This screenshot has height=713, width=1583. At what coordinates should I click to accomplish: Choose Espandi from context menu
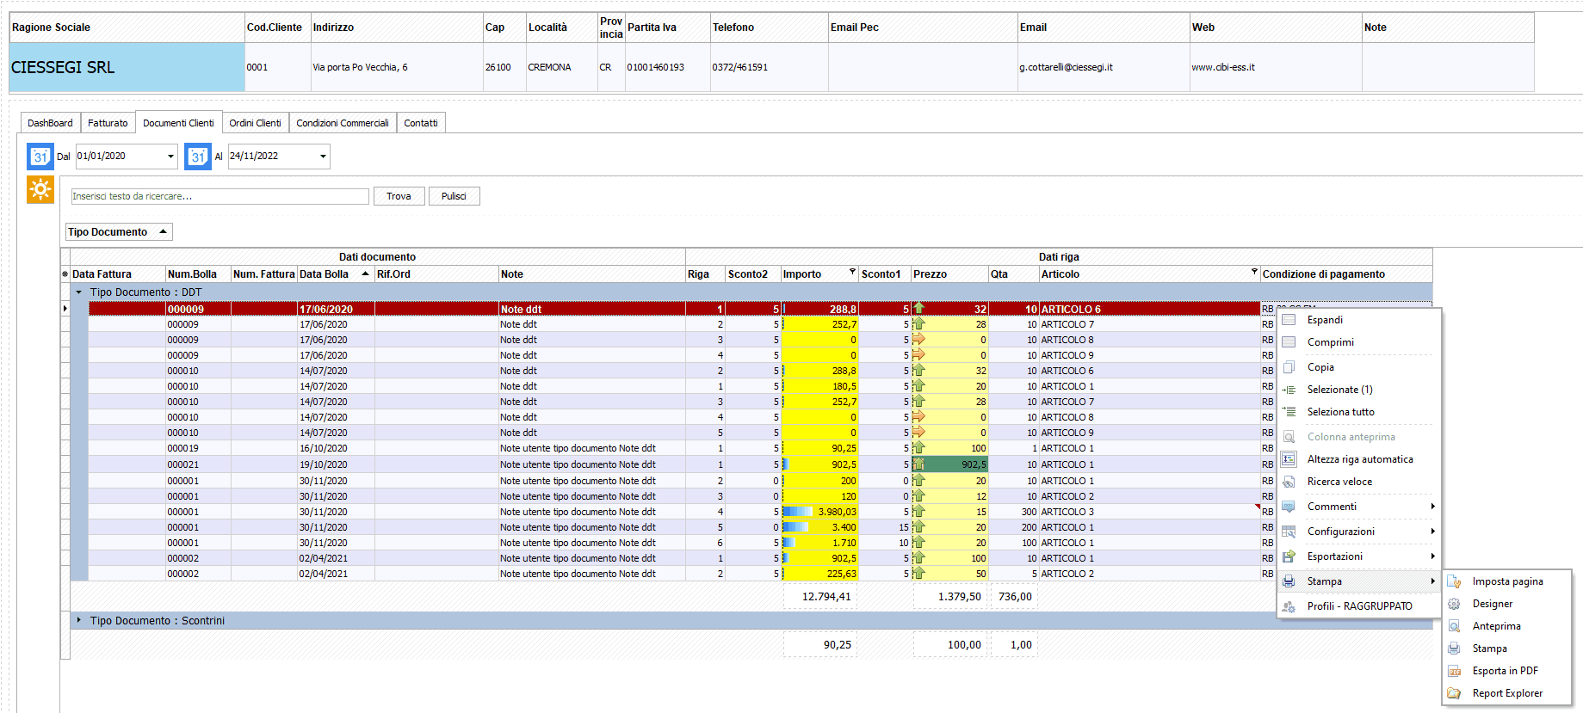coord(1325,320)
